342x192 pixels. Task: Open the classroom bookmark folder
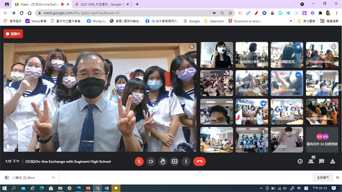click(x=214, y=21)
